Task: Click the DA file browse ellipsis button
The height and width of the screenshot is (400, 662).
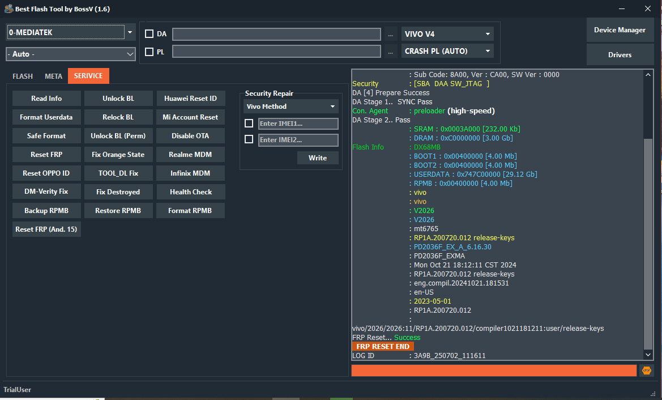Action: pos(390,35)
